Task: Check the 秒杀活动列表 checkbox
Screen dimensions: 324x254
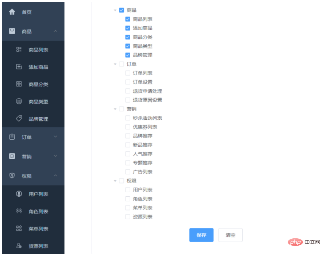Action: tap(128, 118)
